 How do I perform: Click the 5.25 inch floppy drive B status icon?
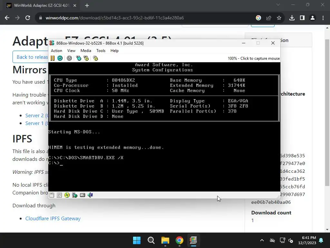[x=59, y=195]
